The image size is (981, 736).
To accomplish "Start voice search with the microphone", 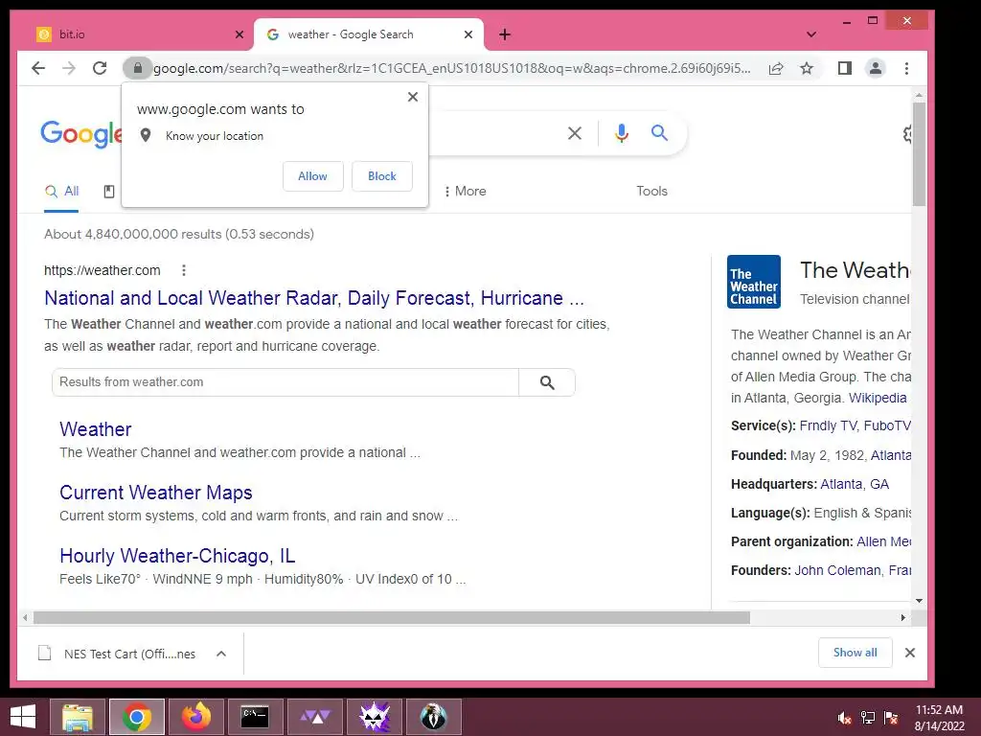I will (x=621, y=132).
